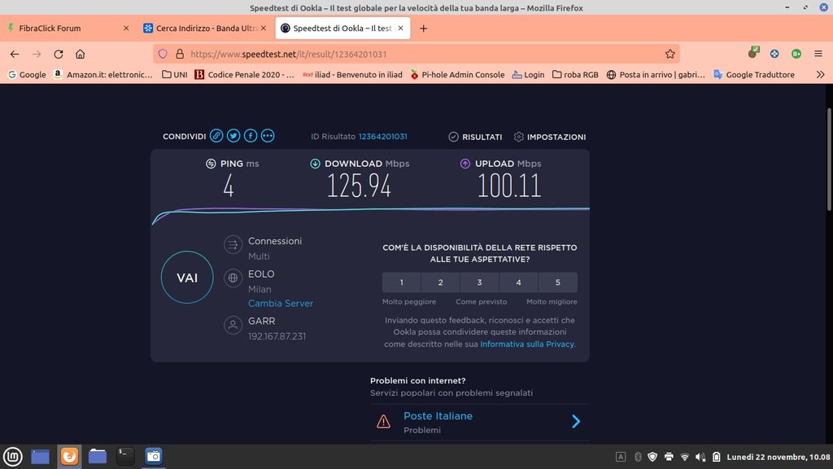Screen dimensions: 833x469
Task: View site security padlock info
Action: (x=180, y=54)
